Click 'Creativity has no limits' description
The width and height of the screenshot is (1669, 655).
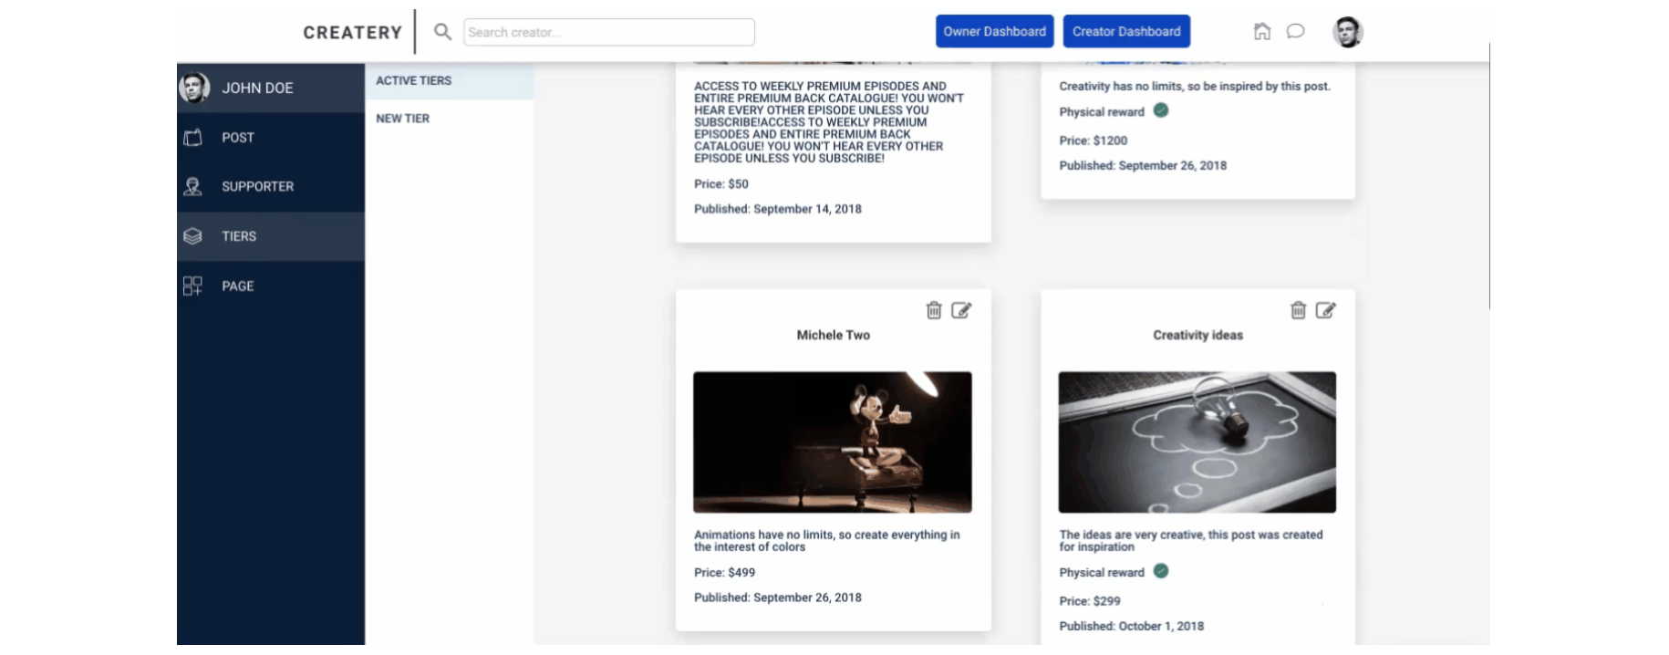(1195, 87)
